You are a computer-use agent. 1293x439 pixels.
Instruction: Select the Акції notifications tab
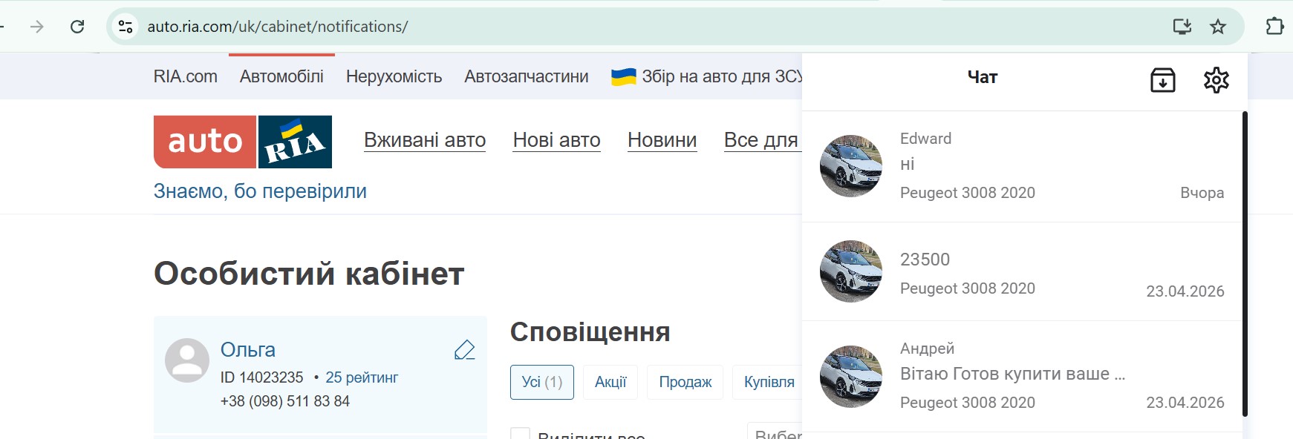click(610, 382)
